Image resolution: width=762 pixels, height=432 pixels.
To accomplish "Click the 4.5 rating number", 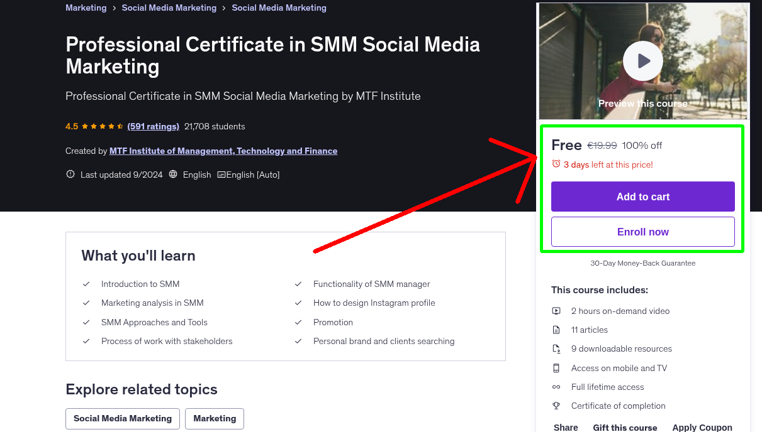I will click(x=72, y=126).
